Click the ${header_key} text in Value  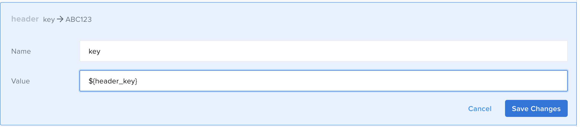pos(113,81)
